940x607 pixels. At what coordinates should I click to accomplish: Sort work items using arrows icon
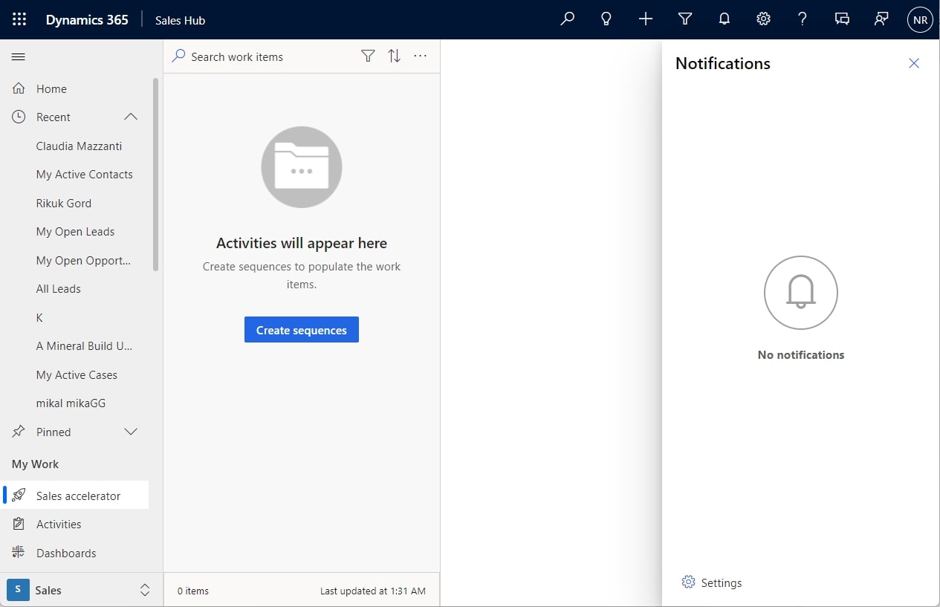(395, 56)
